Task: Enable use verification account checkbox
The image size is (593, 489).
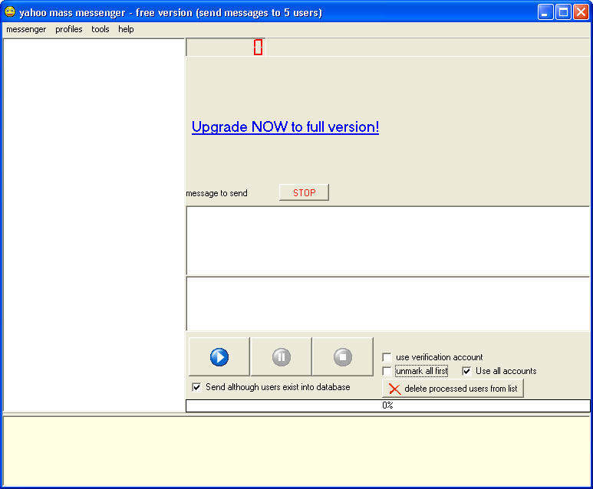Action: [387, 357]
